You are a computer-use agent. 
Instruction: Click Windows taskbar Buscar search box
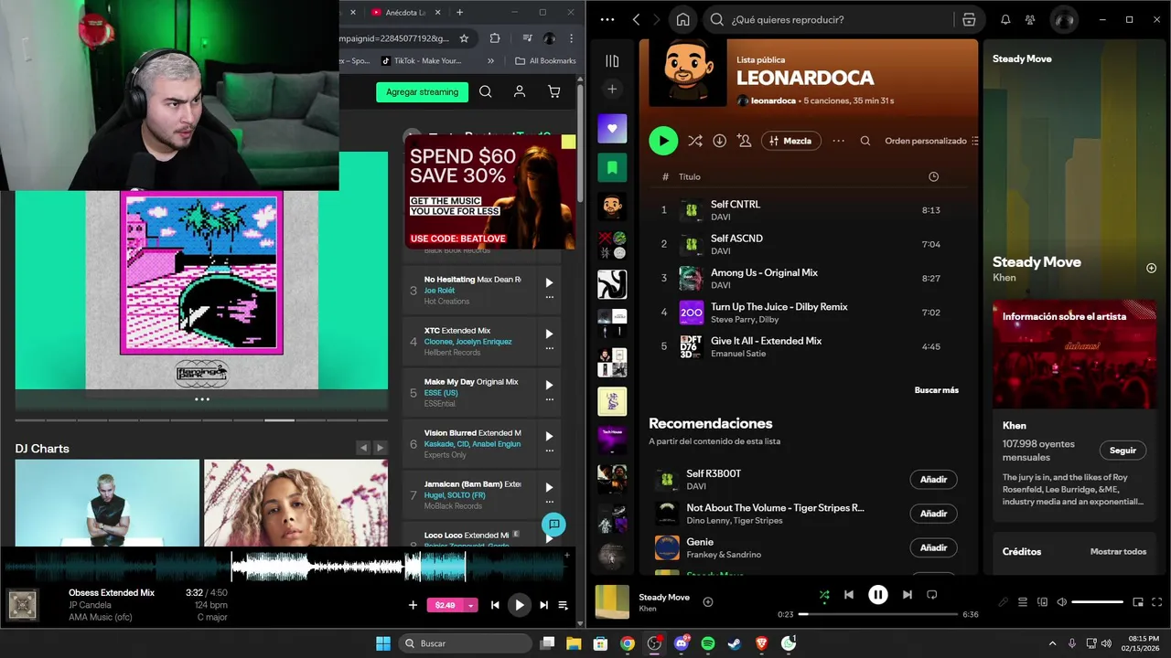(x=465, y=643)
